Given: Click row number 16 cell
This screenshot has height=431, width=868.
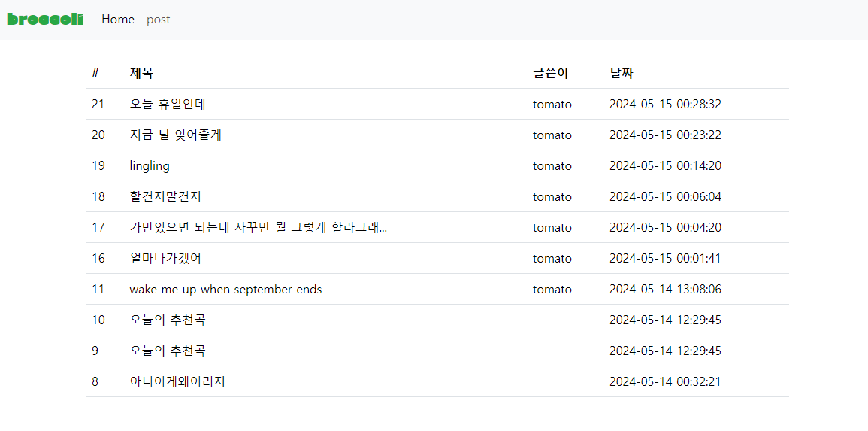Looking at the screenshot, I should (98, 259).
